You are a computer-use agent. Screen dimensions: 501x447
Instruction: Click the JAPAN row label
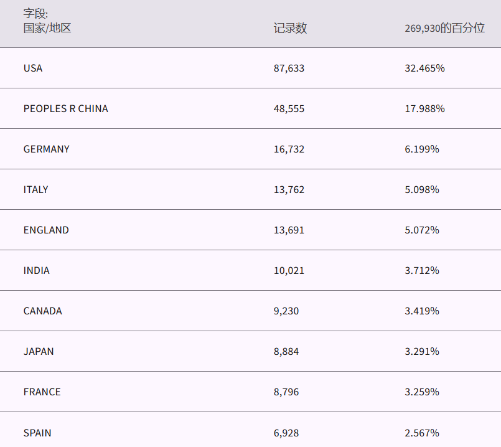(39, 351)
